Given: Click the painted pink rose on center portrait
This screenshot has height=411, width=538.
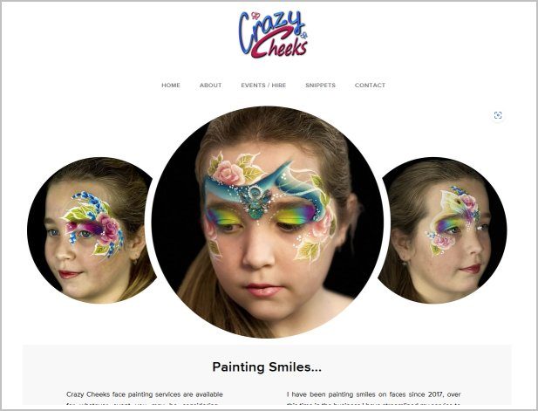Looking at the screenshot, I should tap(228, 173).
